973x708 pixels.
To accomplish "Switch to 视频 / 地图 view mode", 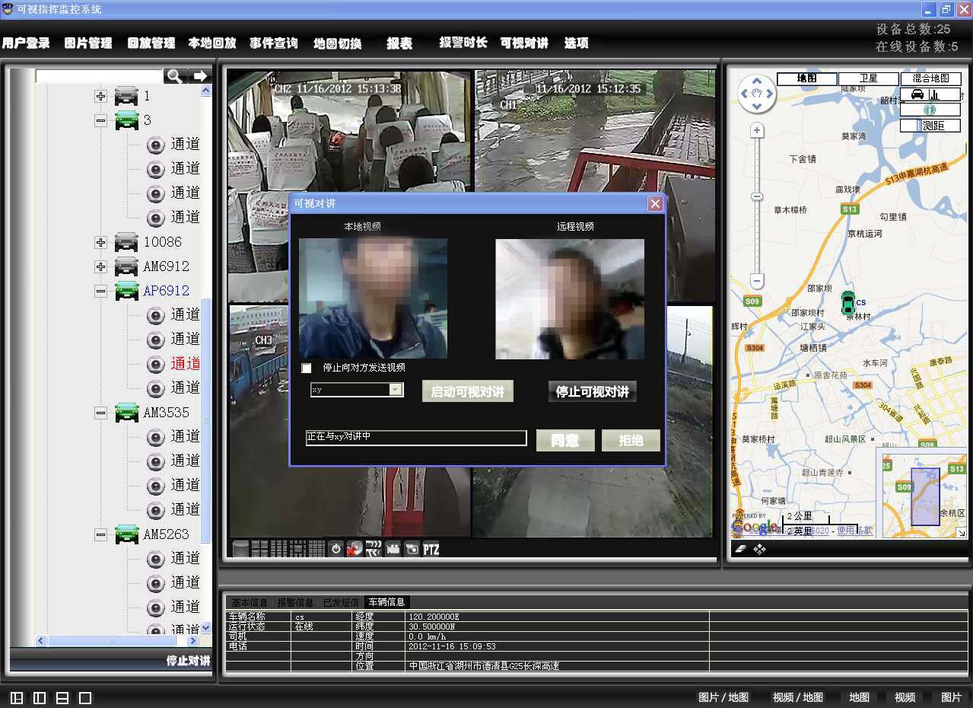I will click(798, 697).
